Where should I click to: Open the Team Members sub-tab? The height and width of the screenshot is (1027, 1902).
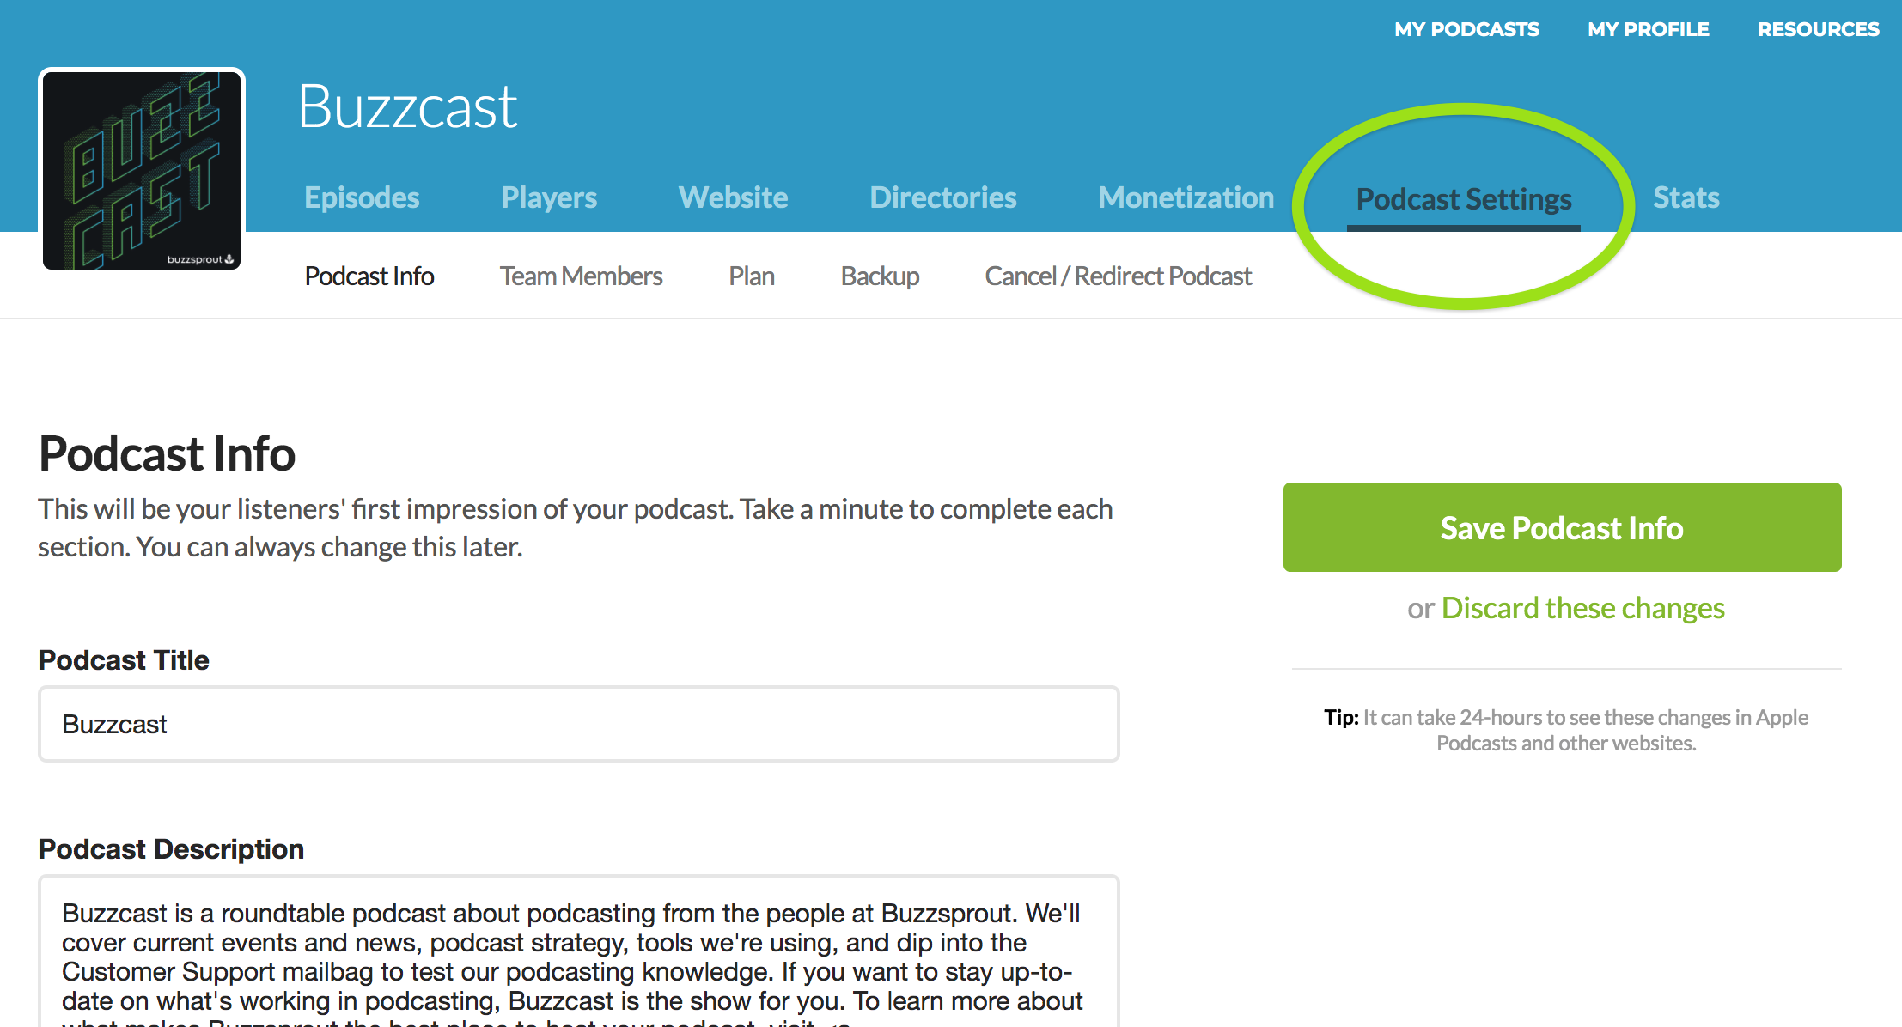click(x=581, y=276)
